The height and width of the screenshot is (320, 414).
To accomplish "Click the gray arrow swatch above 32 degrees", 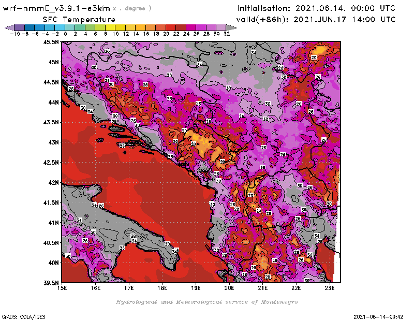I will point(231,27).
